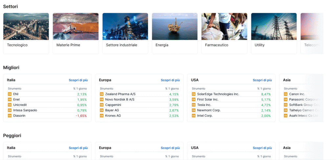Image resolution: width=336 pixels, height=160 pixels.
Task: Click the EQ icon beside Krones AG
Action: [x=102, y=116]
